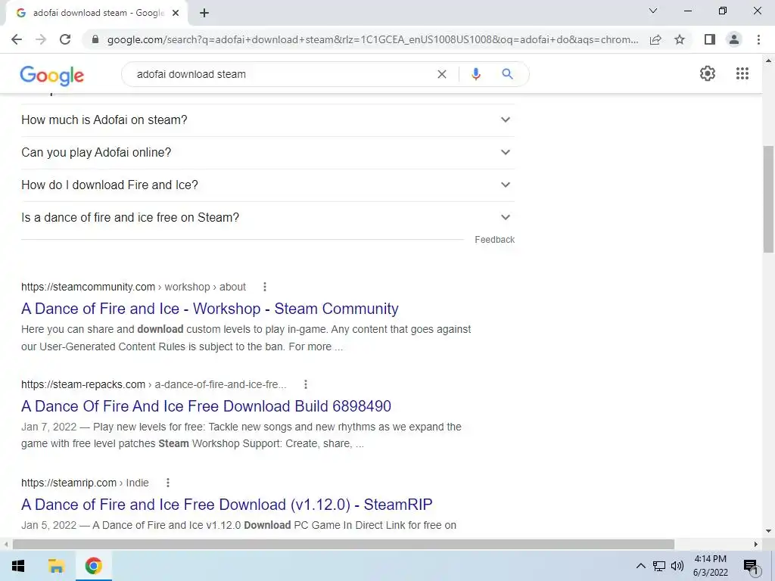Open the Google apps grid
Image resolution: width=775 pixels, height=581 pixels.
(x=742, y=73)
